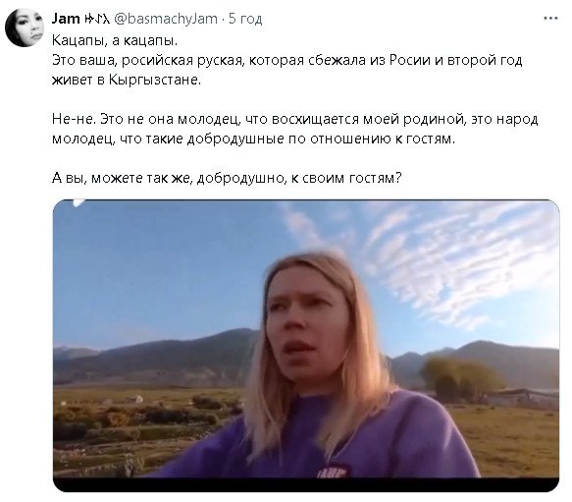Open the three-dot More options menu
The height and width of the screenshot is (502, 572).
point(550,18)
